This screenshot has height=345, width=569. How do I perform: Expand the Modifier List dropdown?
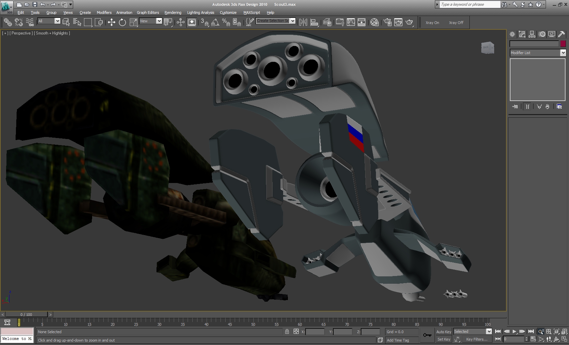click(563, 53)
